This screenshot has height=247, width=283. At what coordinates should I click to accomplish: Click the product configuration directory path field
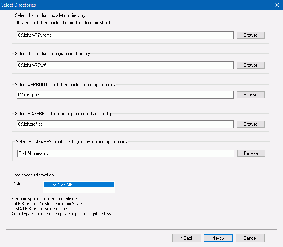click(x=125, y=65)
